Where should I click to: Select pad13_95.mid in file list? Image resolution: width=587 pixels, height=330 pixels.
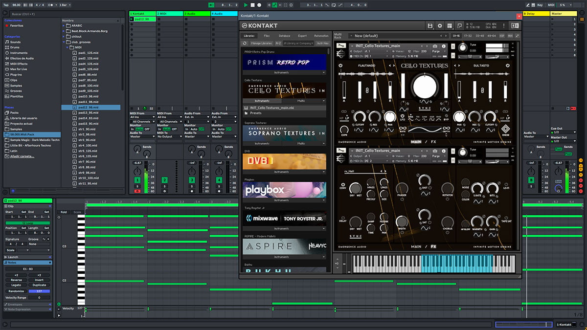[89, 112]
